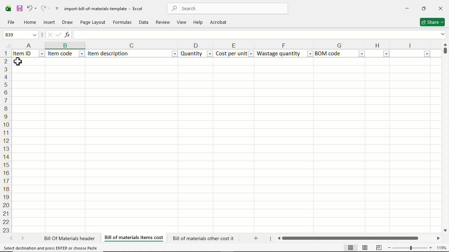The image size is (449, 252).
Task: Switch to the Insert ribbon tab
Action: click(49, 22)
